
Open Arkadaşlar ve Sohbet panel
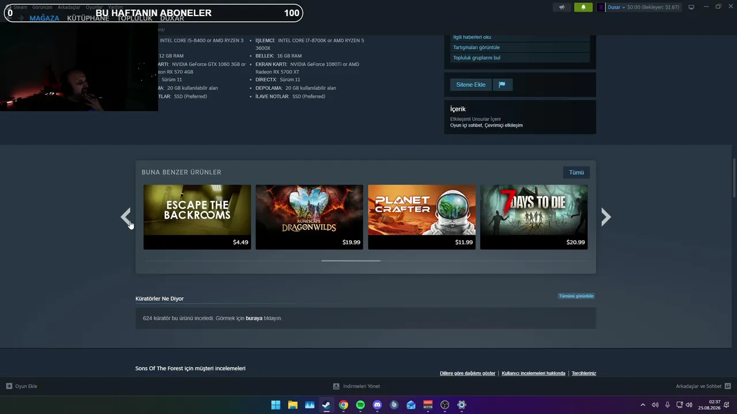pyautogui.click(x=703, y=386)
